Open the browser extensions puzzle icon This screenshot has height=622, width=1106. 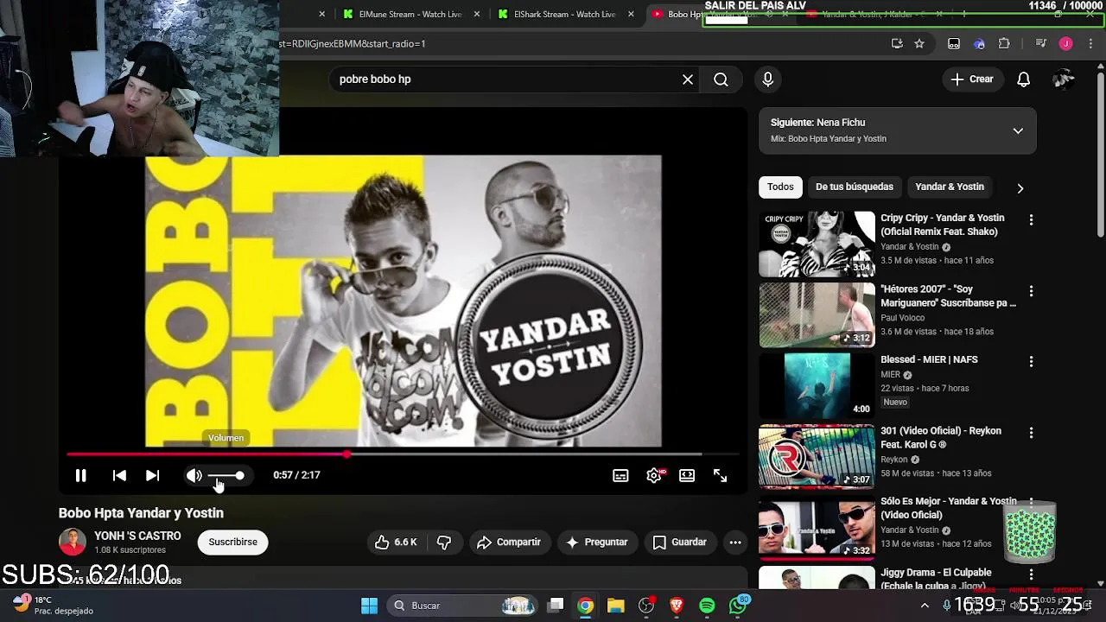click(x=1004, y=43)
